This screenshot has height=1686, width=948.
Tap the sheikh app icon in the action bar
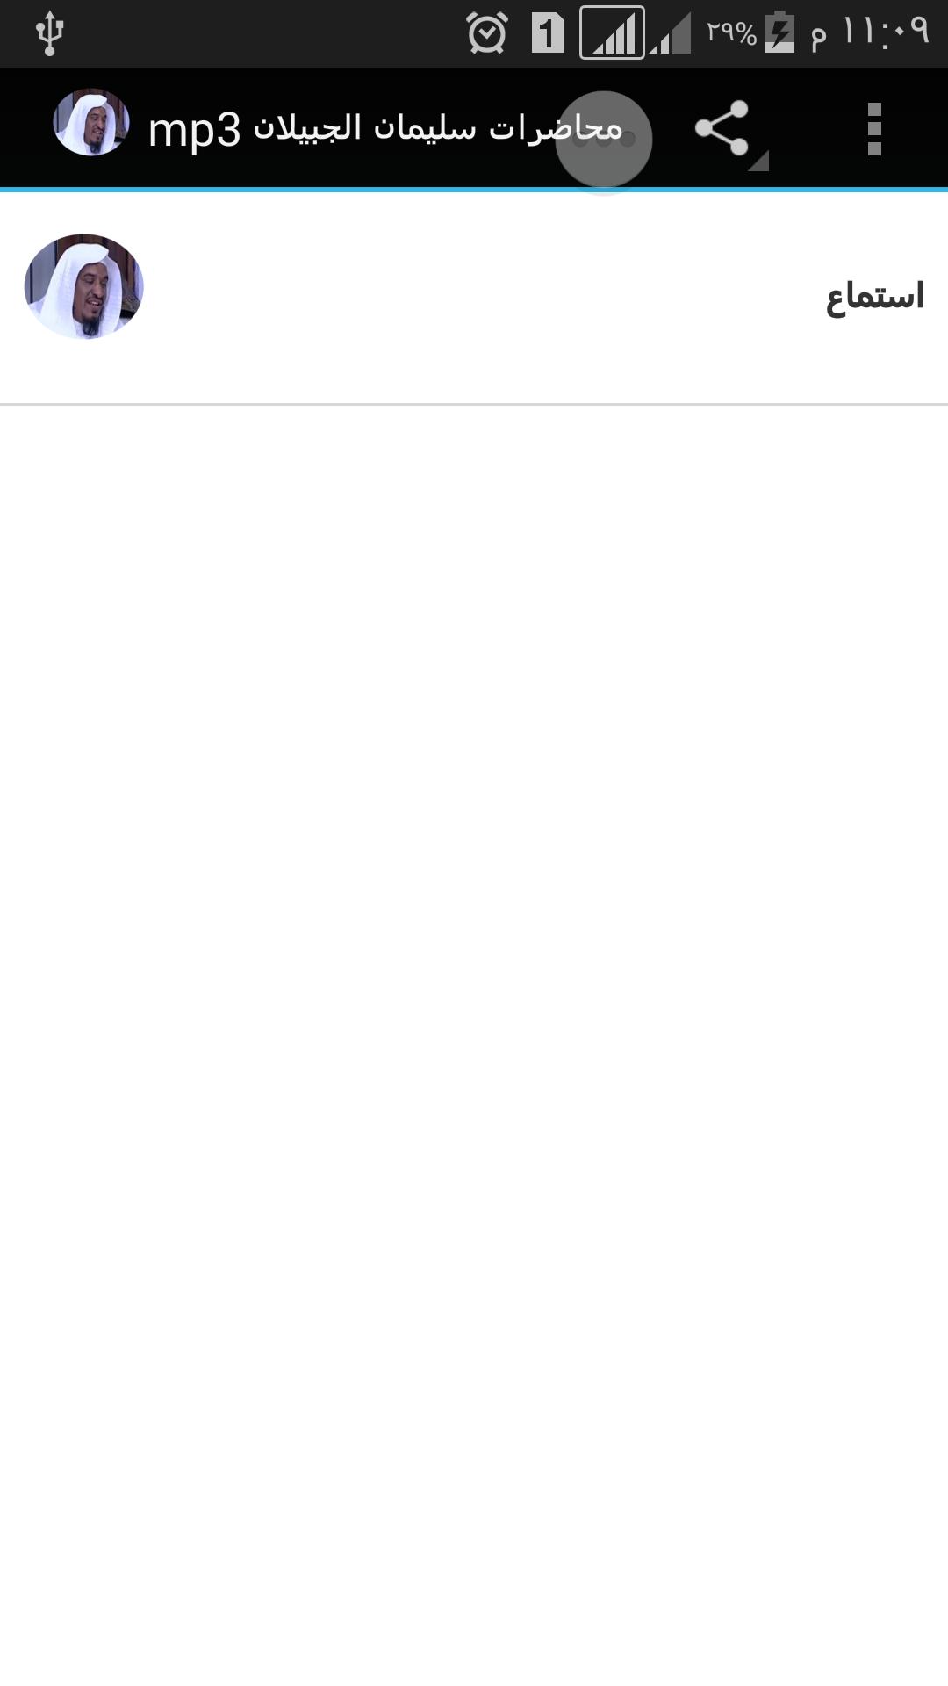coord(91,123)
